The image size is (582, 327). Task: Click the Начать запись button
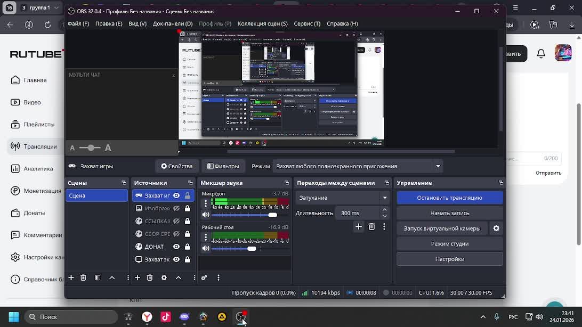point(449,213)
